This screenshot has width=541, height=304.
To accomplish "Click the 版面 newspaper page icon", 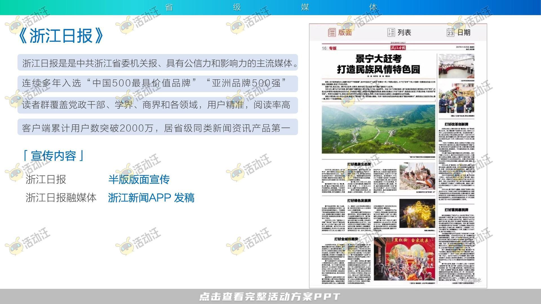I will 332,32.
